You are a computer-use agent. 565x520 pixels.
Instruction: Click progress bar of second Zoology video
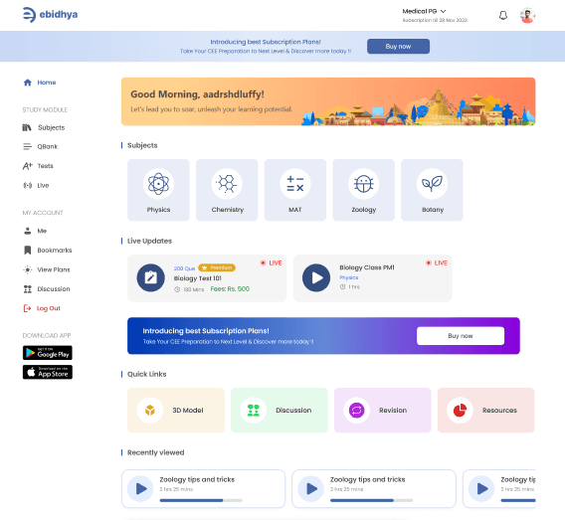tap(371, 500)
